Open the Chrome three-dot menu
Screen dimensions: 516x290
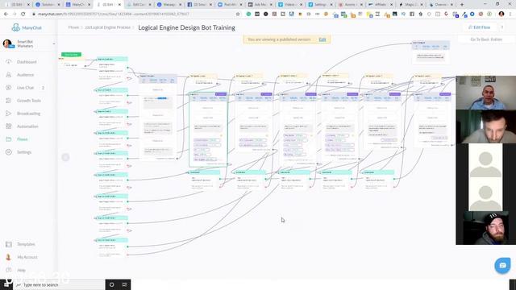(510, 14)
